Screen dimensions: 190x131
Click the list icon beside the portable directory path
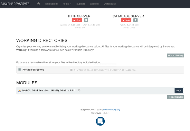coord(71,70)
